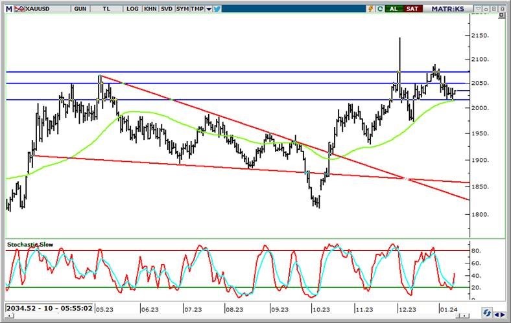Open the Twitter bird icon

point(217,8)
